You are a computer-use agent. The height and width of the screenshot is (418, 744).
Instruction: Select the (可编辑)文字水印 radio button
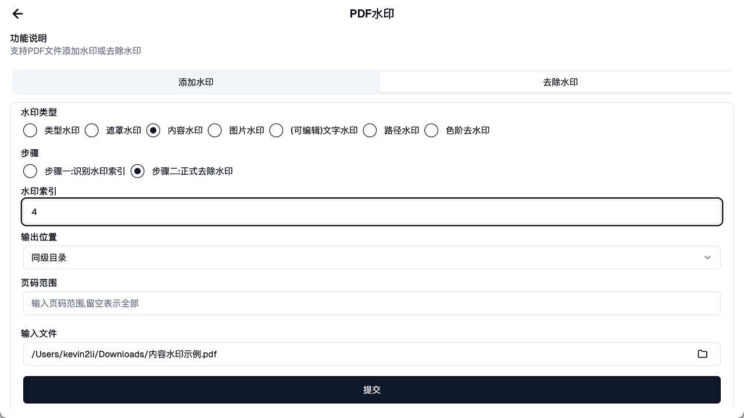tap(277, 131)
